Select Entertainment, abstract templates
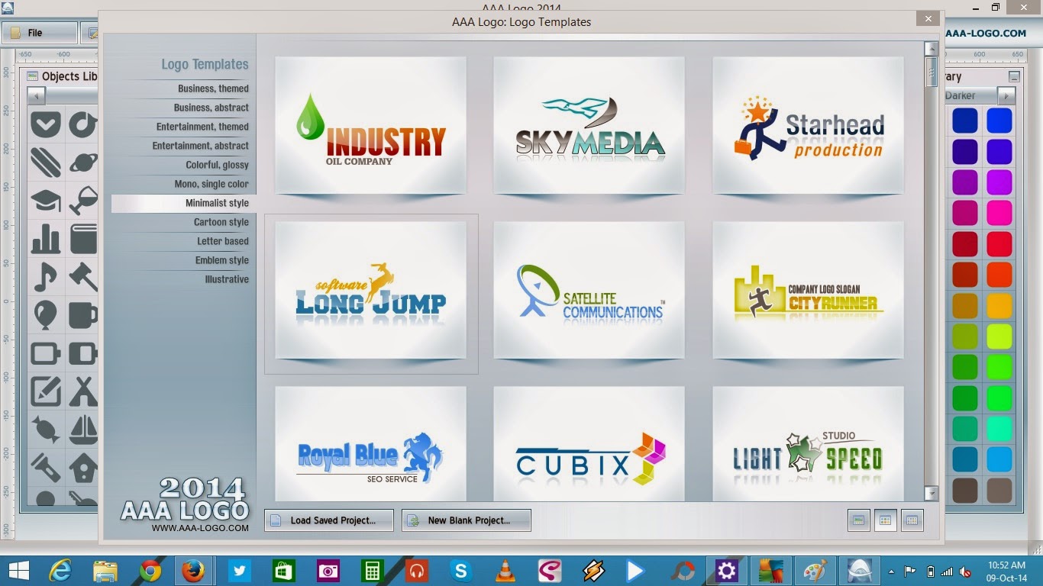The image size is (1043, 586). (x=200, y=146)
